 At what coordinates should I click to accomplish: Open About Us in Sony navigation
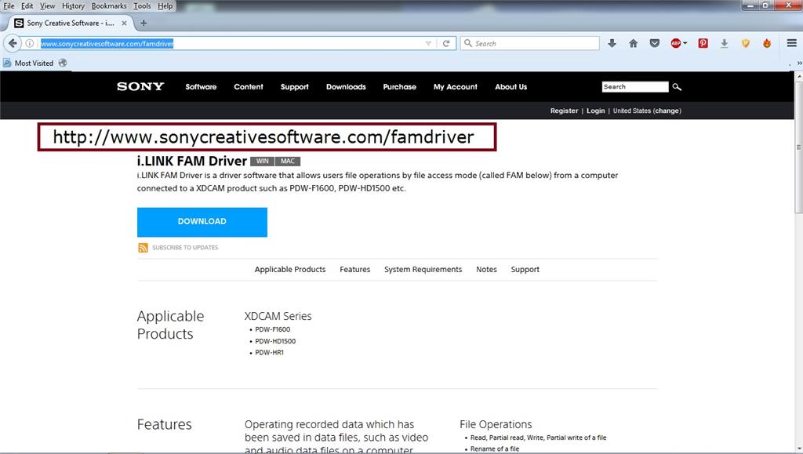click(511, 87)
